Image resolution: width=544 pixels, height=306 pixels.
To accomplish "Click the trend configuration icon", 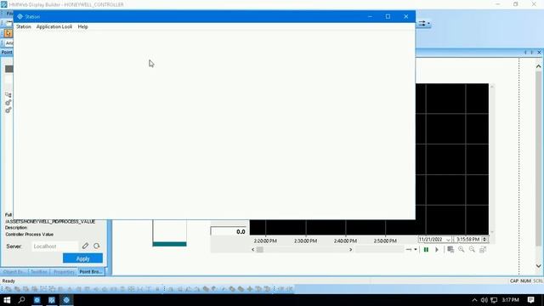I will (x=450, y=249).
